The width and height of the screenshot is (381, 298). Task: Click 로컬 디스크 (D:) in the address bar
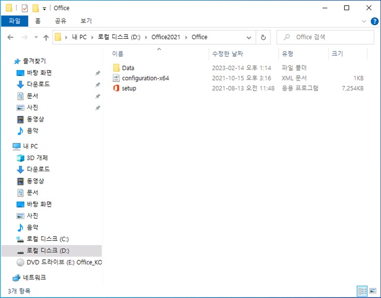119,37
